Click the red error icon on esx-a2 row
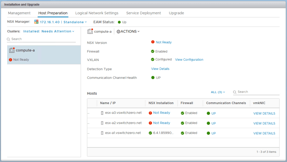Screen dimensions: 287x162 pos(150,123)
